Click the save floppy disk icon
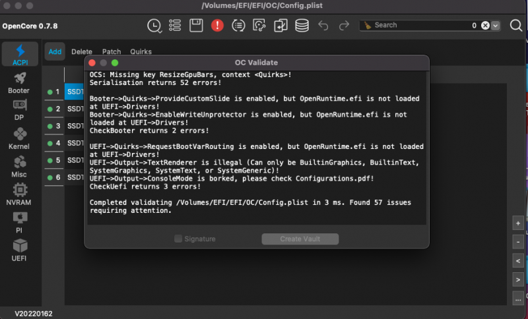The image size is (528, 319). 196,26
